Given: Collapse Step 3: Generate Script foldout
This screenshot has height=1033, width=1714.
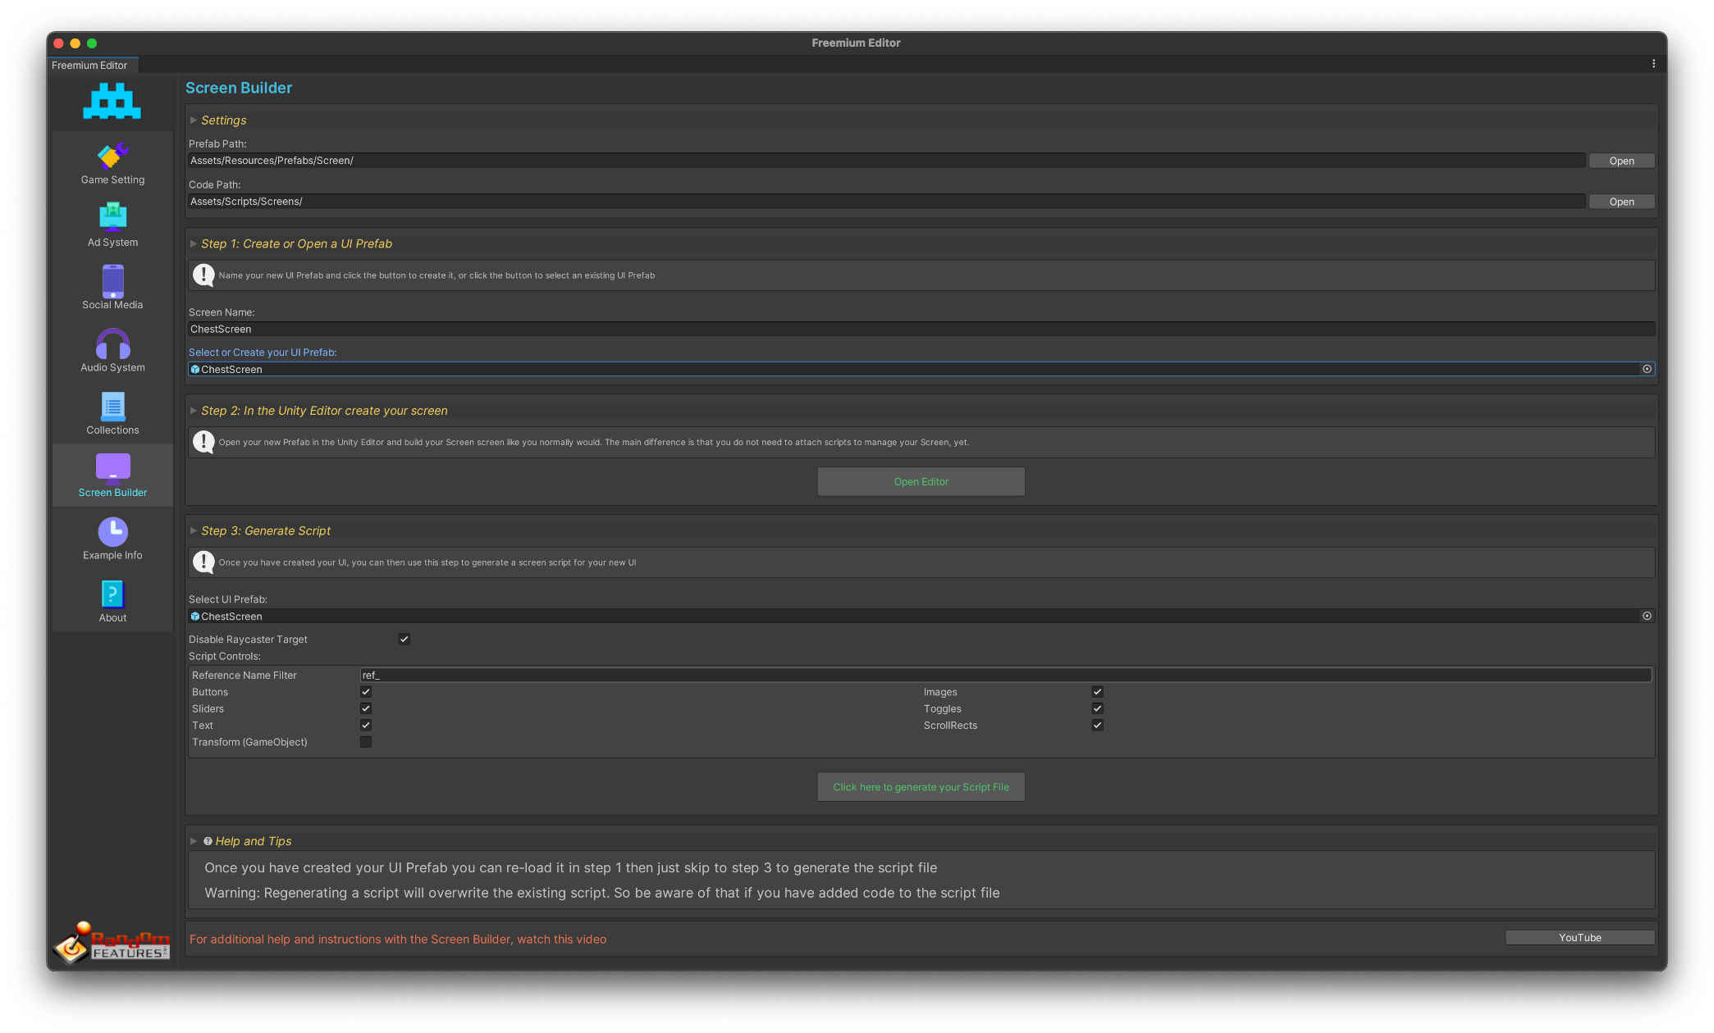Looking at the screenshot, I should coord(194,531).
